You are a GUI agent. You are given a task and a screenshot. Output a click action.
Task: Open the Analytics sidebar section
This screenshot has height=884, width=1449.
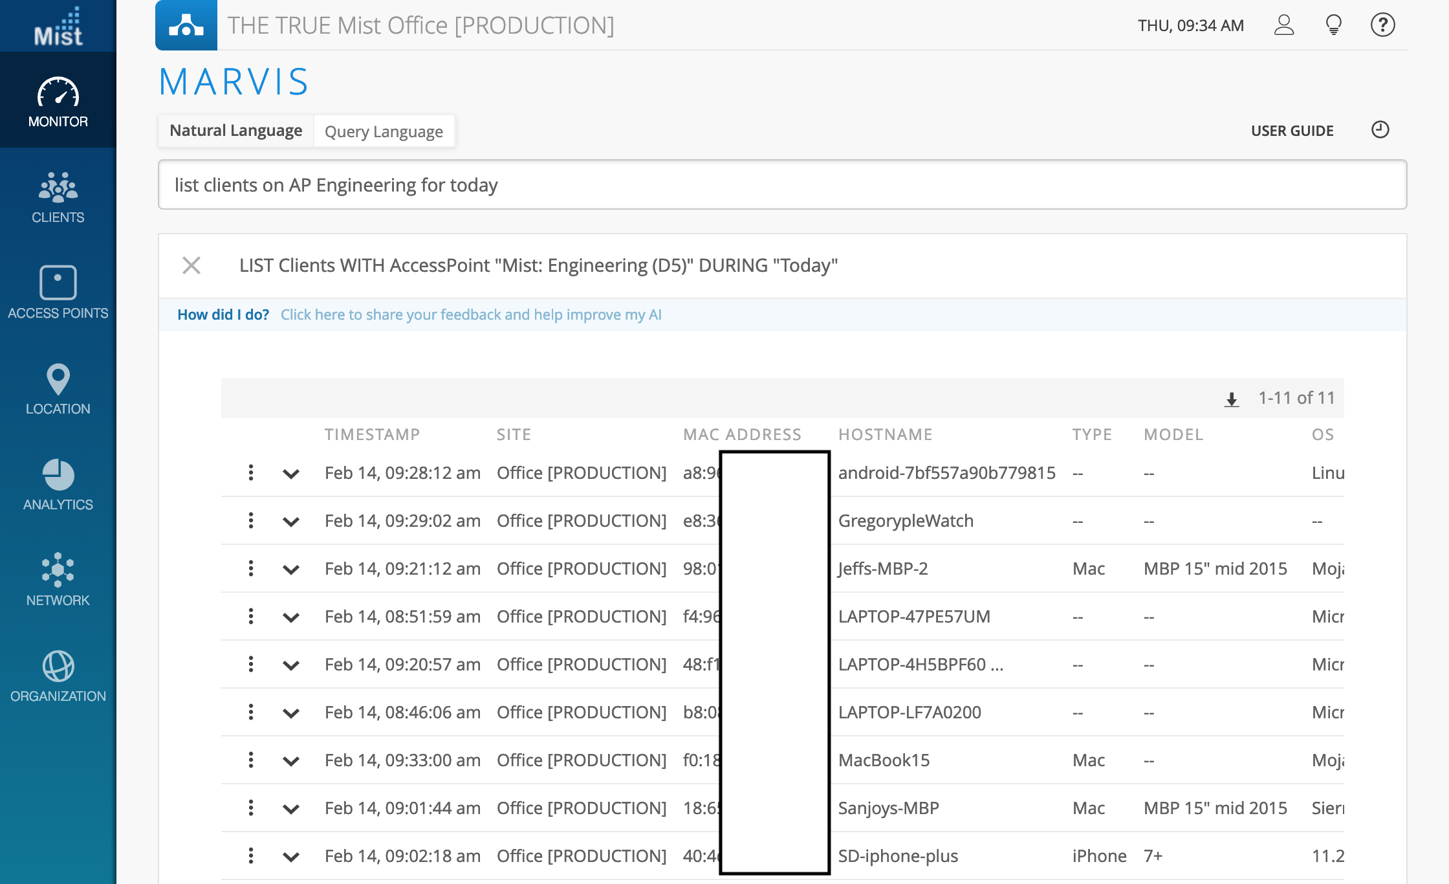(58, 484)
